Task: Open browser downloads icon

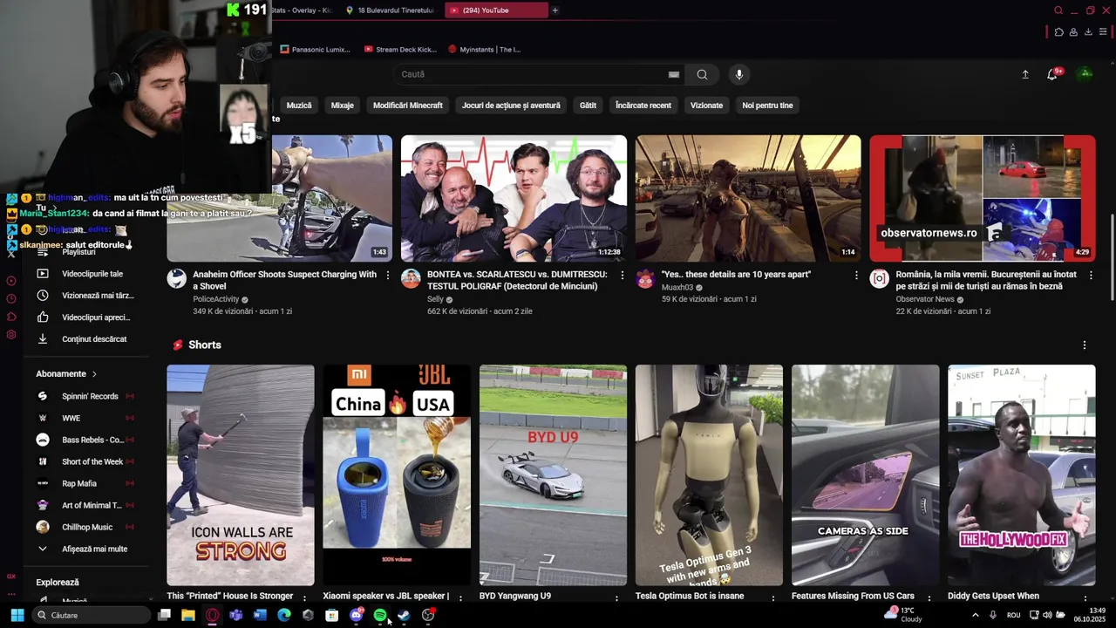Action: (1088, 32)
